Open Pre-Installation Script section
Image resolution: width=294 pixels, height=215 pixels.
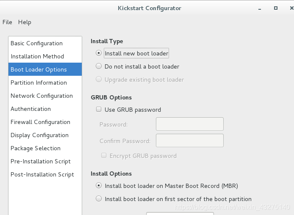point(41,161)
